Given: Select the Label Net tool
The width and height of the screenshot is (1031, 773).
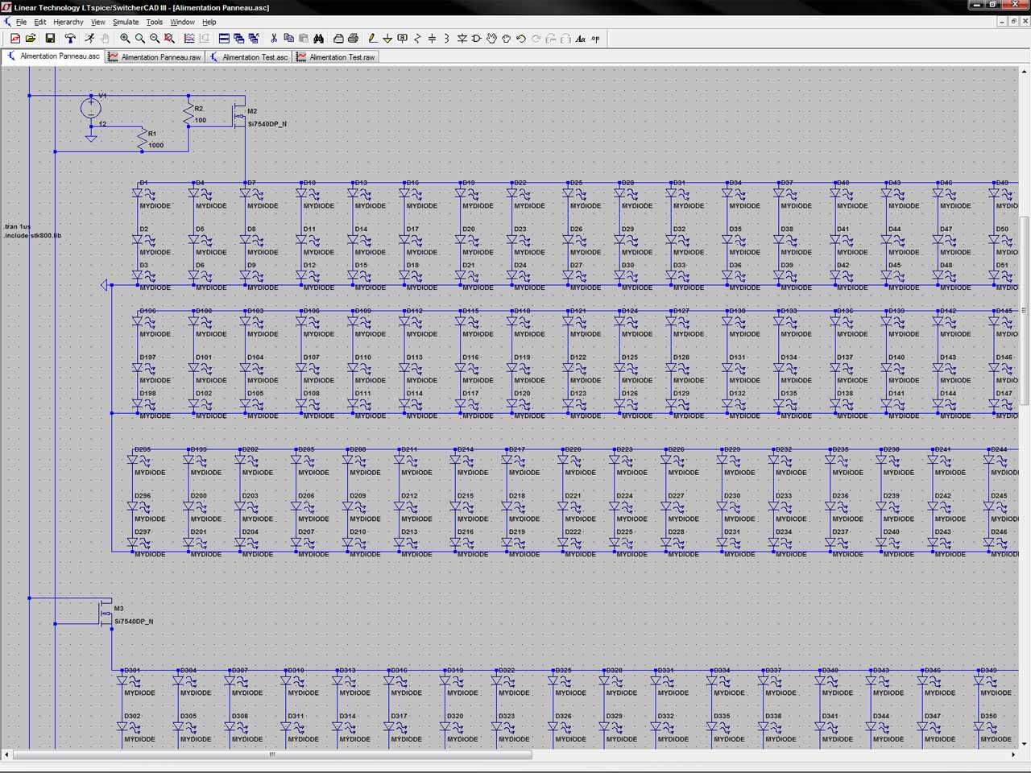Looking at the screenshot, I should coord(403,39).
